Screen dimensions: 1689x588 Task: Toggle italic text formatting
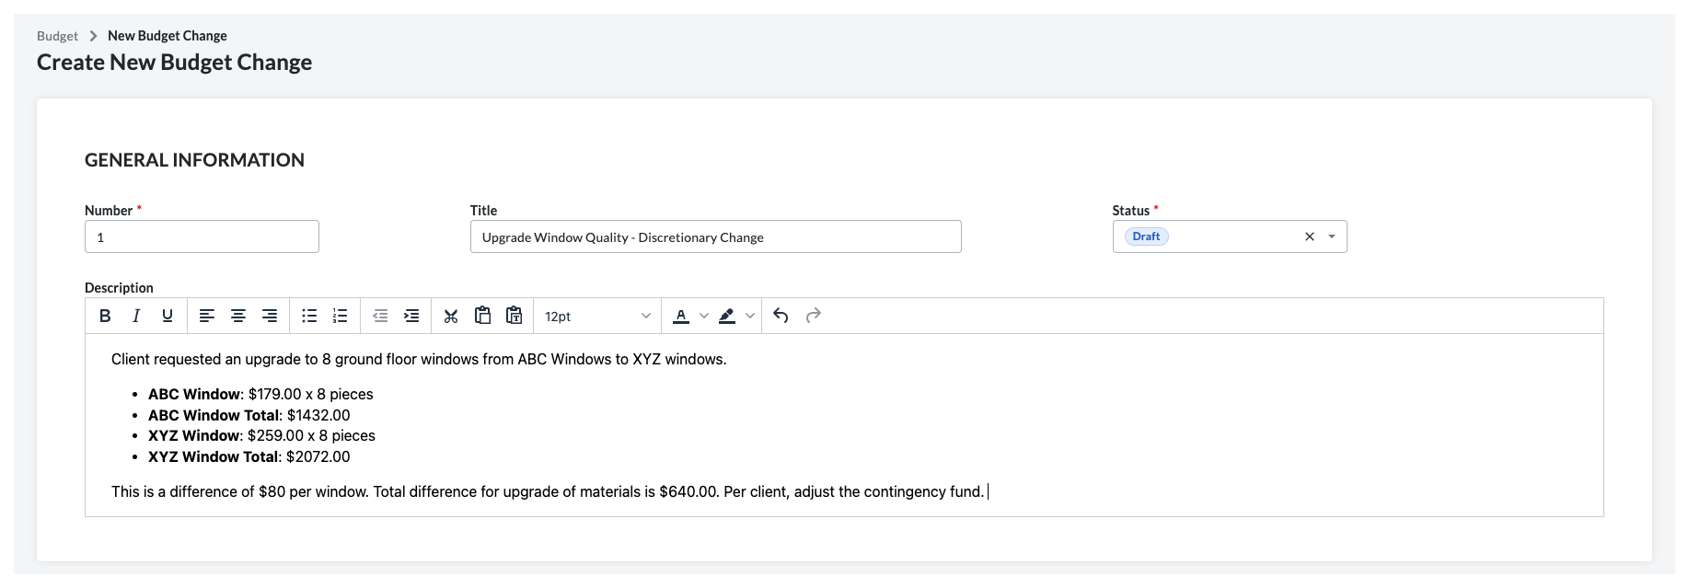click(136, 316)
